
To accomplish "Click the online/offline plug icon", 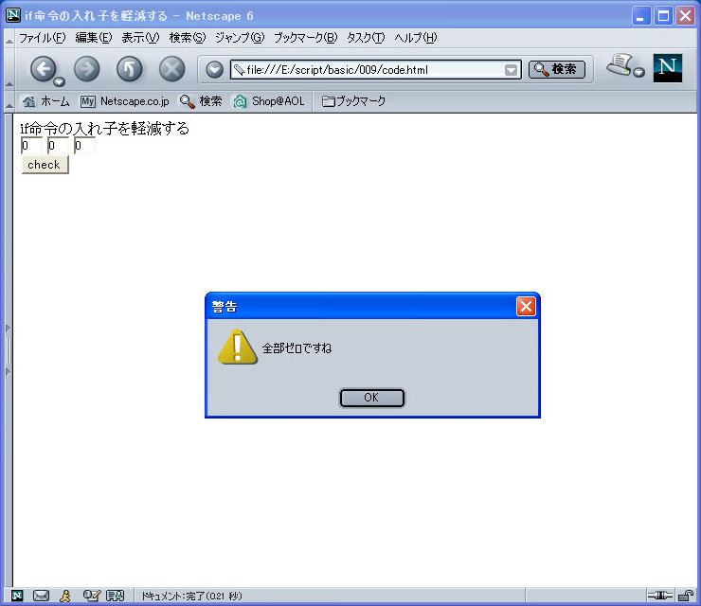I will pyautogui.click(x=660, y=596).
